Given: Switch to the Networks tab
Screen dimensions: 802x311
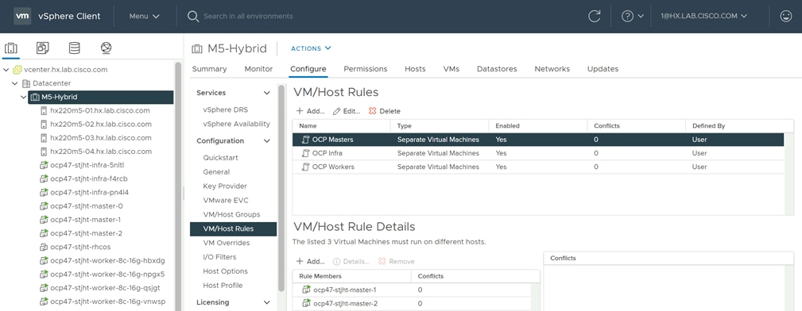Looking at the screenshot, I should [552, 69].
